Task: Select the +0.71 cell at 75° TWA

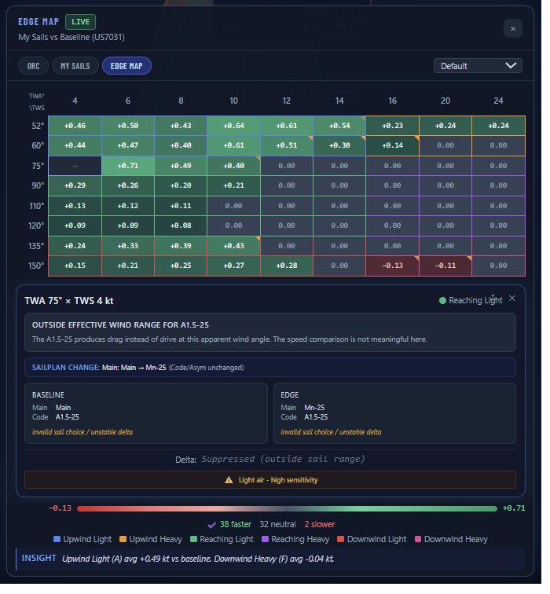Action: (127, 166)
